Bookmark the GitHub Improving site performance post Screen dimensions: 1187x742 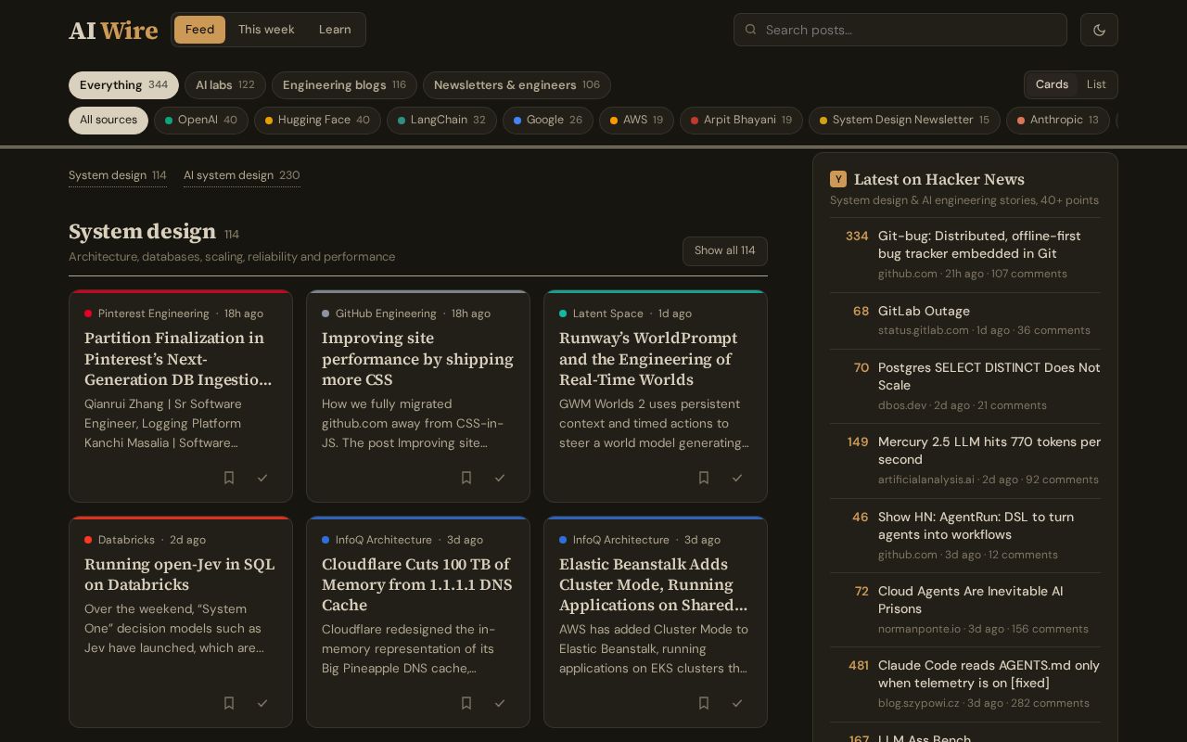(x=466, y=478)
